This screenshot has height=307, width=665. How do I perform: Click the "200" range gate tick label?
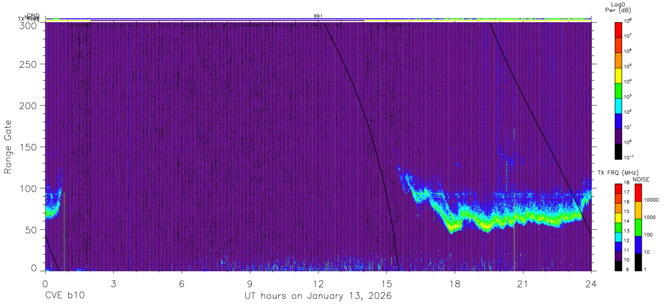[x=29, y=105]
